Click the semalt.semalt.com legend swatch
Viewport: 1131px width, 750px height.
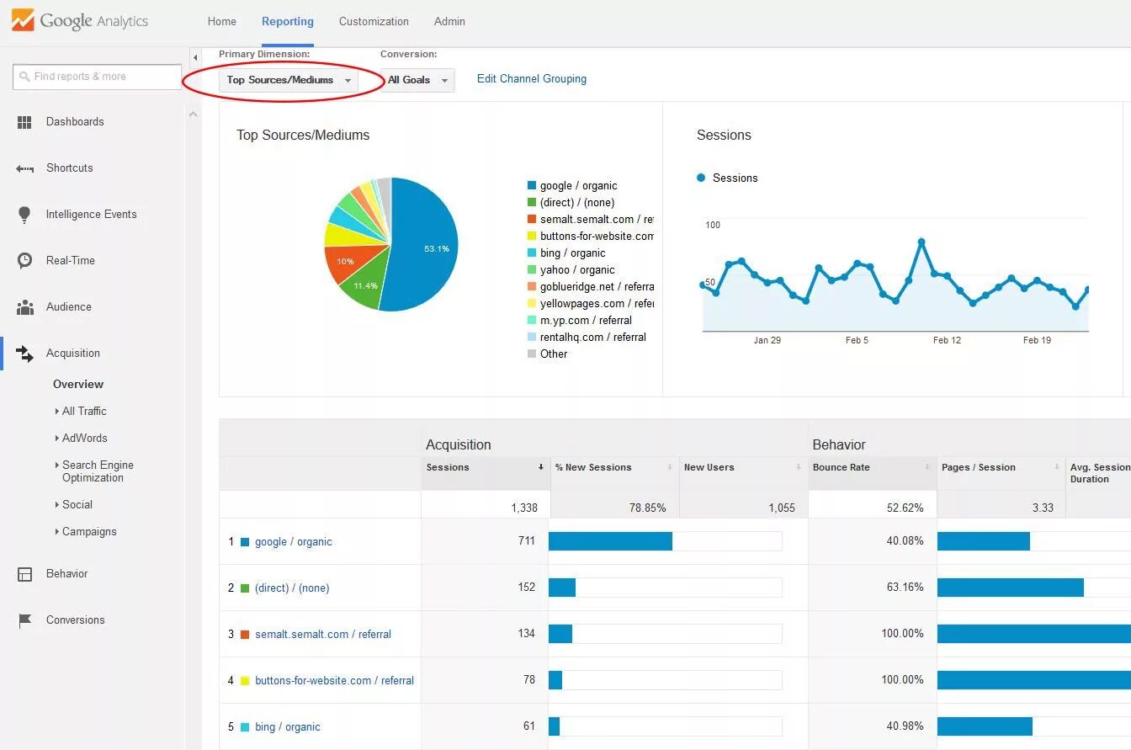[532, 220]
